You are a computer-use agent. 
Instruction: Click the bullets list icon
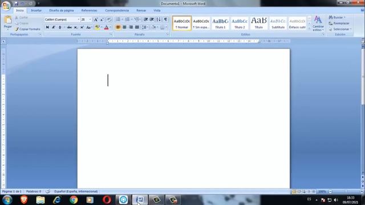118,19
